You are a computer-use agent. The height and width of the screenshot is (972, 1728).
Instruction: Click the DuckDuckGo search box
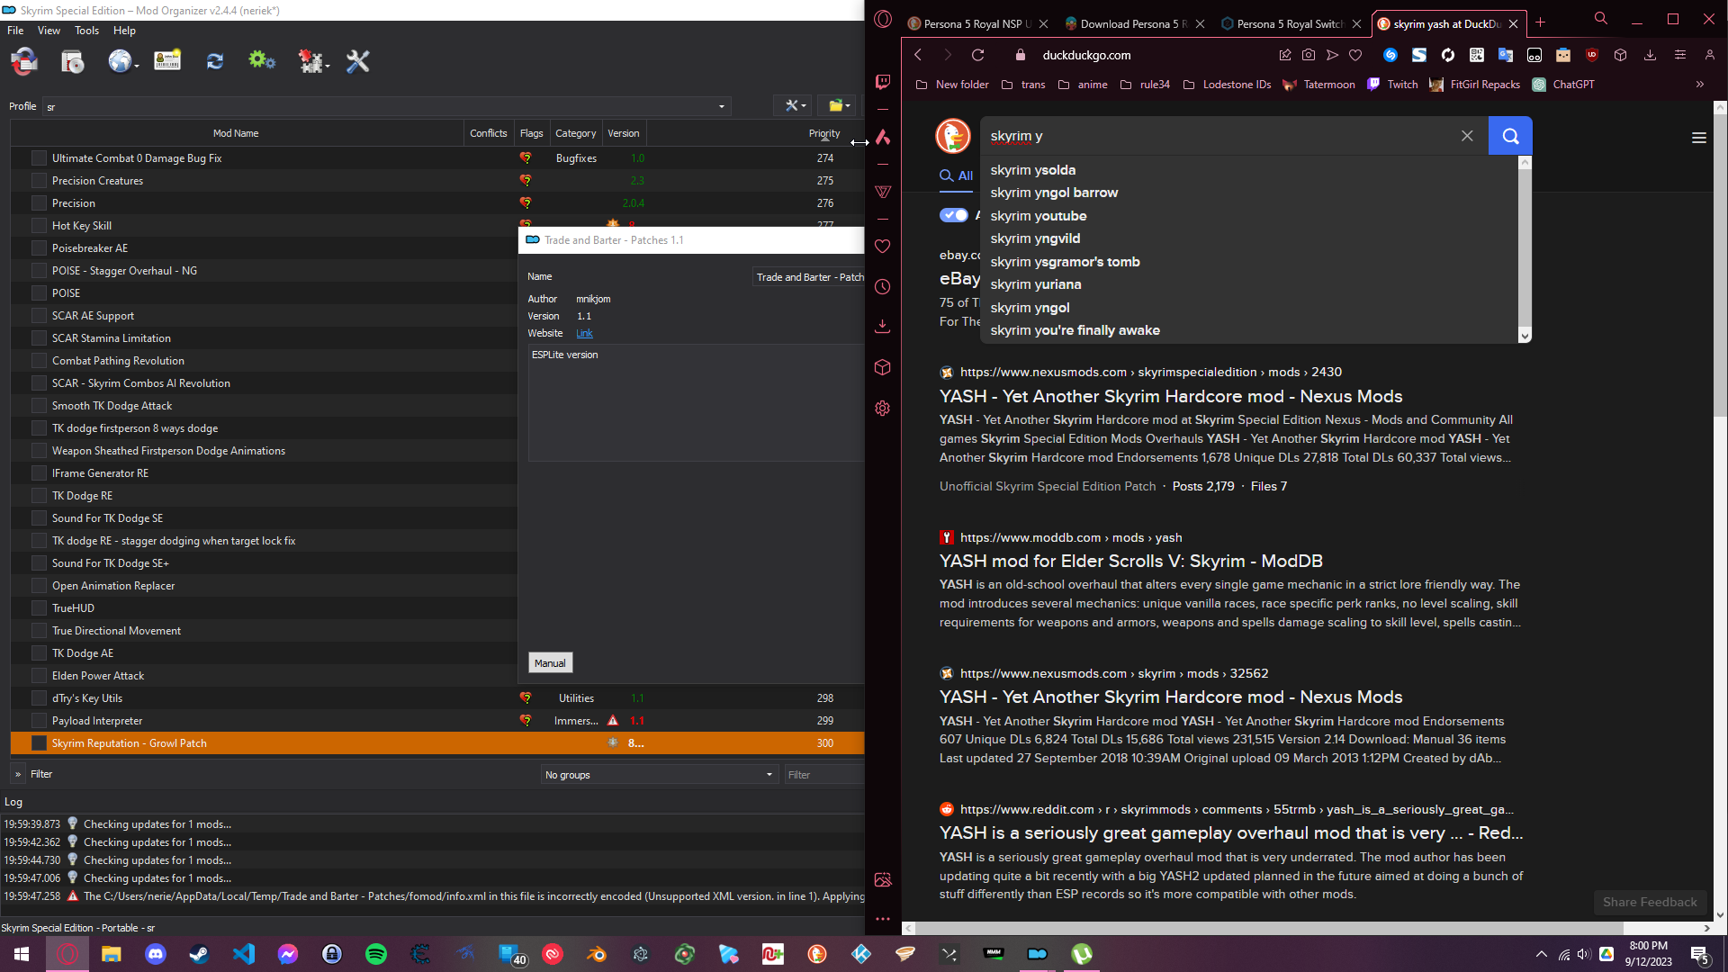[x=1219, y=136]
